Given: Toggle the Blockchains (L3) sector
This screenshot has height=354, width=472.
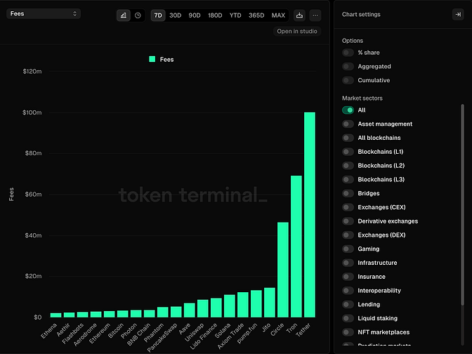Looking at the screenshot, I should [x=348, y=179].
